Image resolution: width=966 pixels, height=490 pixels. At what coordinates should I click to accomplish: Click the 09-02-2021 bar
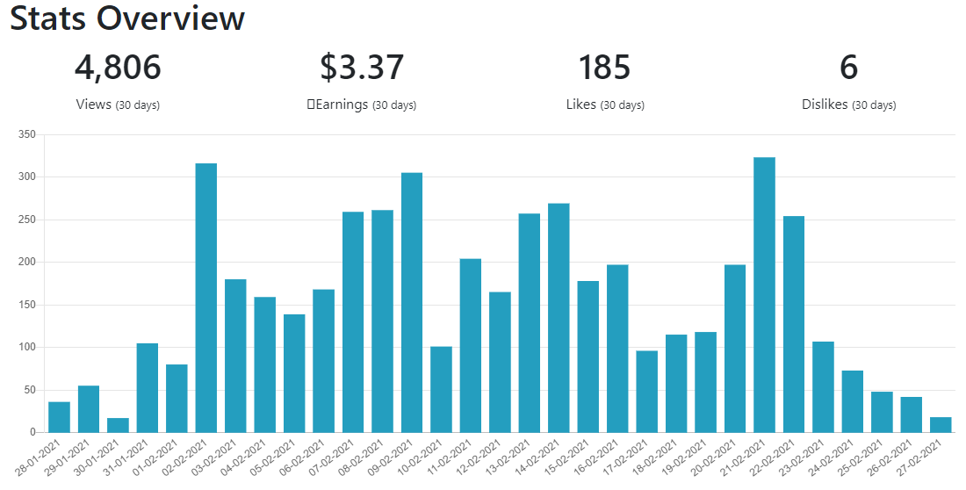[x=412, y=303]
